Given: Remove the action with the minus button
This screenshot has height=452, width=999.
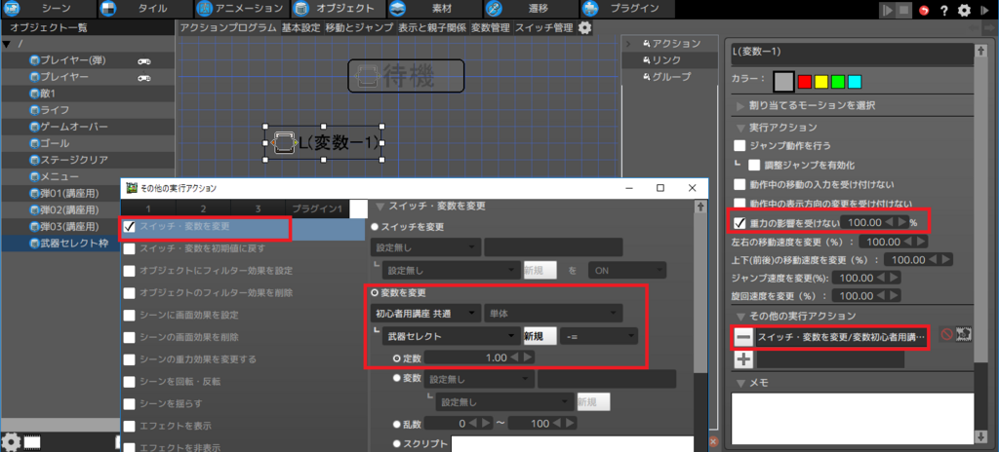Looking at the screenshot, I should [743, 336].
